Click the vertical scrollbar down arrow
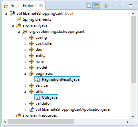Screen dimensions: 138x127 coord(133,116)
